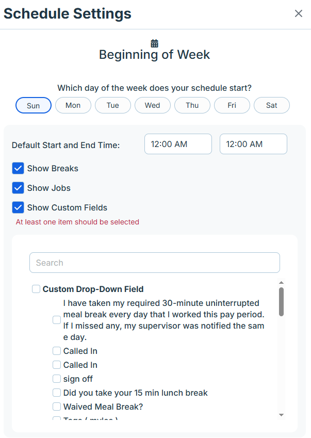Select Sun as schedule start day
The width and height of the screenshot is (311, 438).
(x=34, y=105)
